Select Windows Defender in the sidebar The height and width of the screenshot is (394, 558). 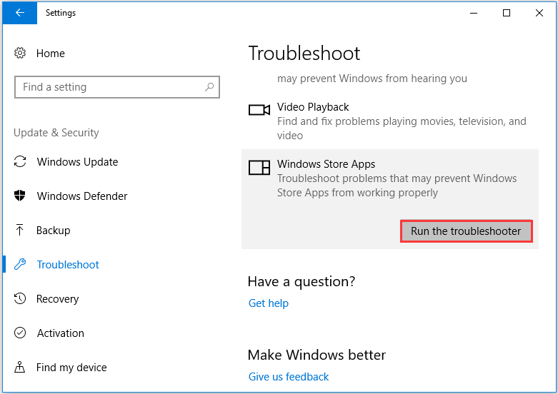click(x=82, y=196)
